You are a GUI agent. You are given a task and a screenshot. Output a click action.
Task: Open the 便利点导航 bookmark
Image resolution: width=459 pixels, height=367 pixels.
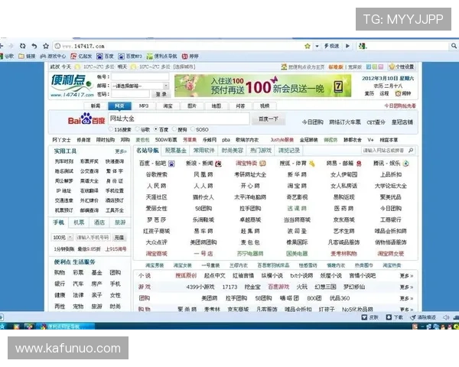[162, 56]
